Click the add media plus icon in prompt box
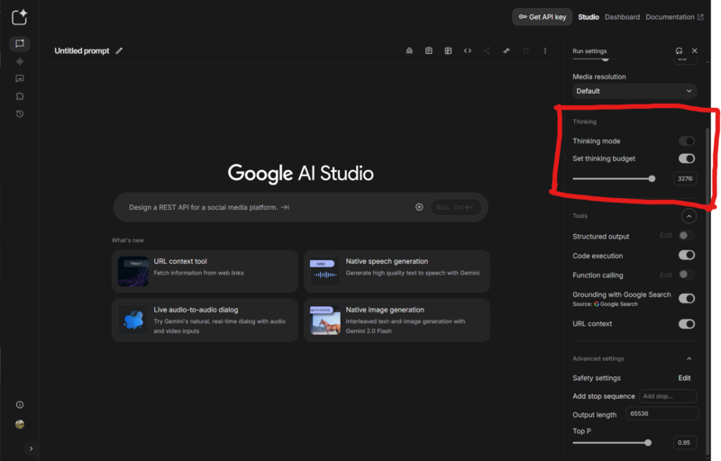 (419, 207)
